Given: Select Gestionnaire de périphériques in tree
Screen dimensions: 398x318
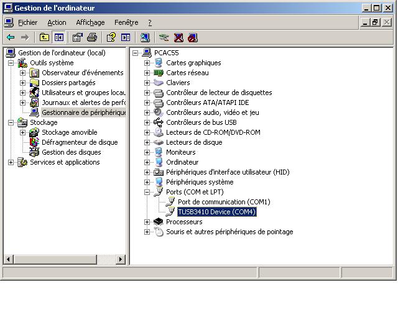Looking at the screenshot, I should coord(84,112).
